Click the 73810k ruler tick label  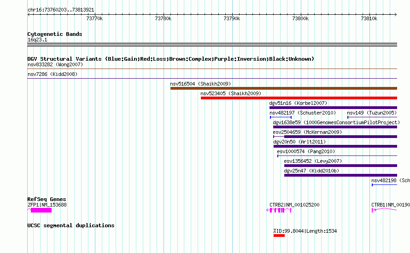tap(369, 18)
